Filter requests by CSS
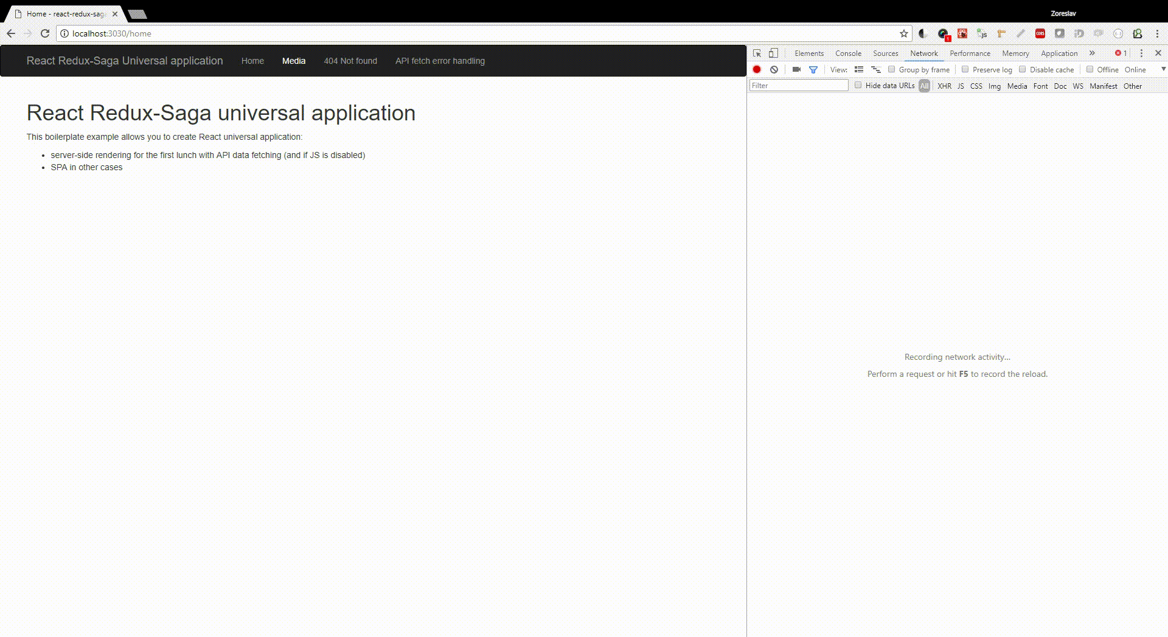This screenshot has width=1168, height=637. coord(976,86)
